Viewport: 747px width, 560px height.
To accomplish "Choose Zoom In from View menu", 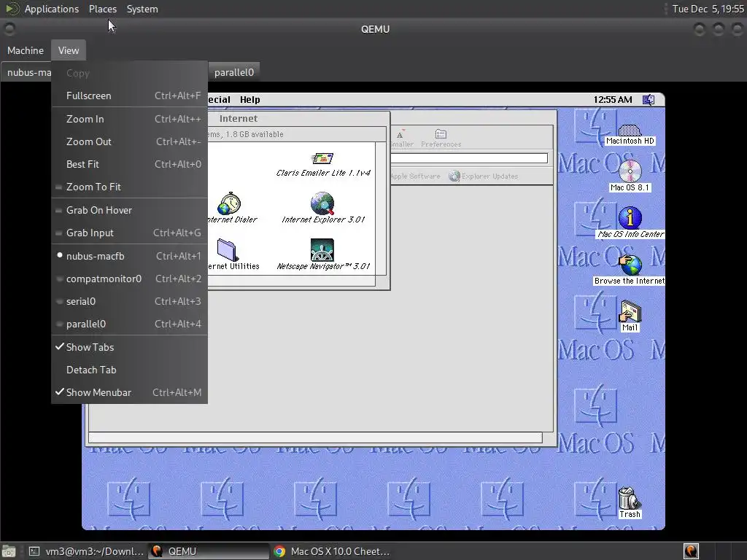I will pyautogui.click(x=129, y=119).
